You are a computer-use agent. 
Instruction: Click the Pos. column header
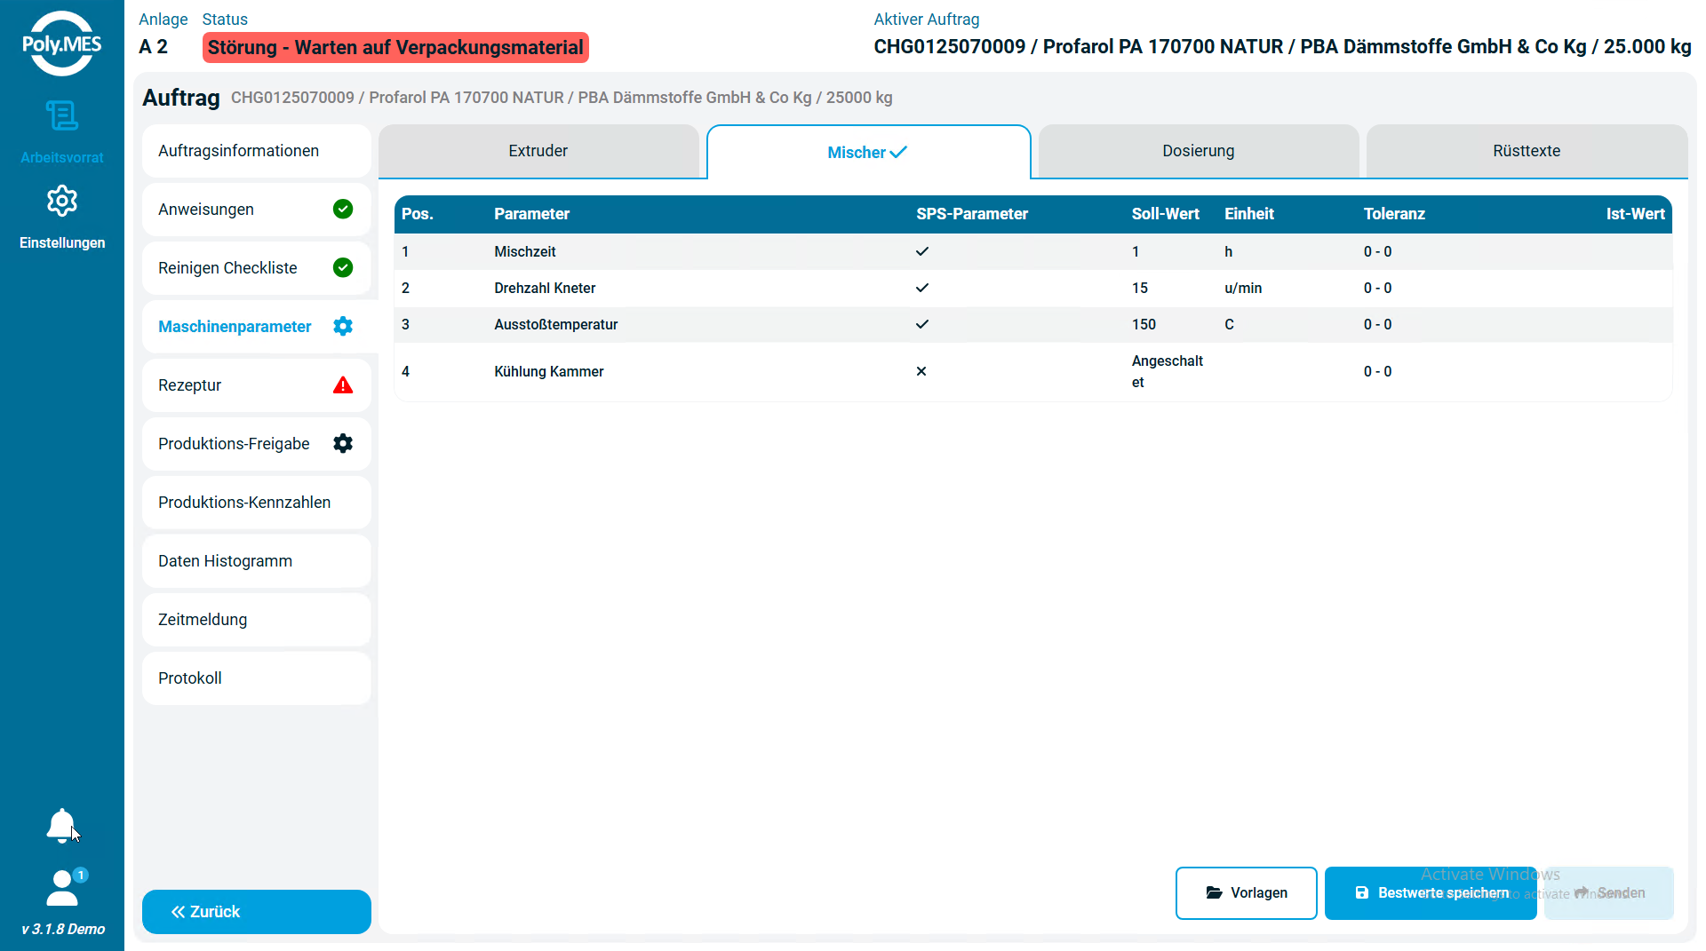(x=418, y=214)
